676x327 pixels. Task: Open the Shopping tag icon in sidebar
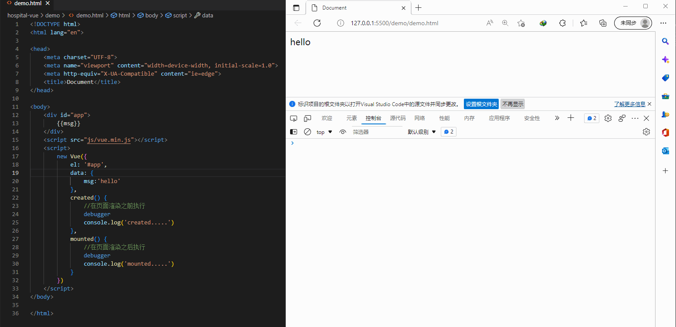pos(665,78)
